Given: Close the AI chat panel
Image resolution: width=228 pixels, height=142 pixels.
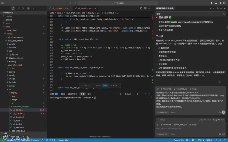Looking at the screenshot, I should [225, 8].
